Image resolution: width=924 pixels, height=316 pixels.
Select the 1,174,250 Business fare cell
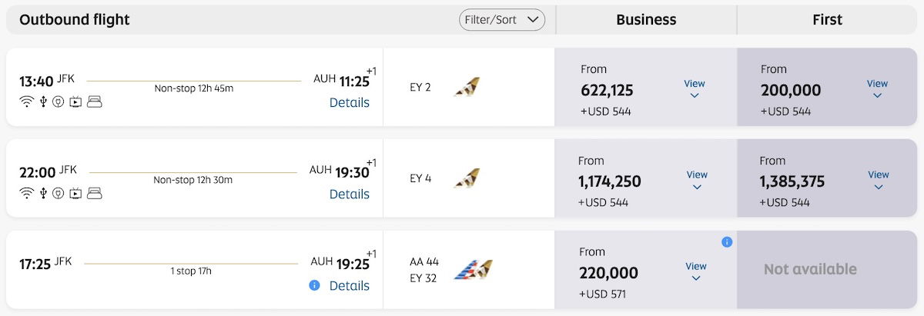(x=645, y=178)
